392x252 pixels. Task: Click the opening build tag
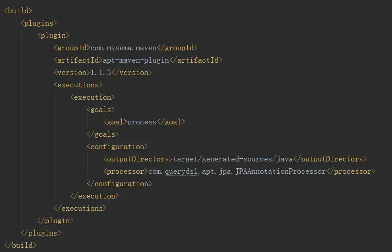tap(18, 11)
